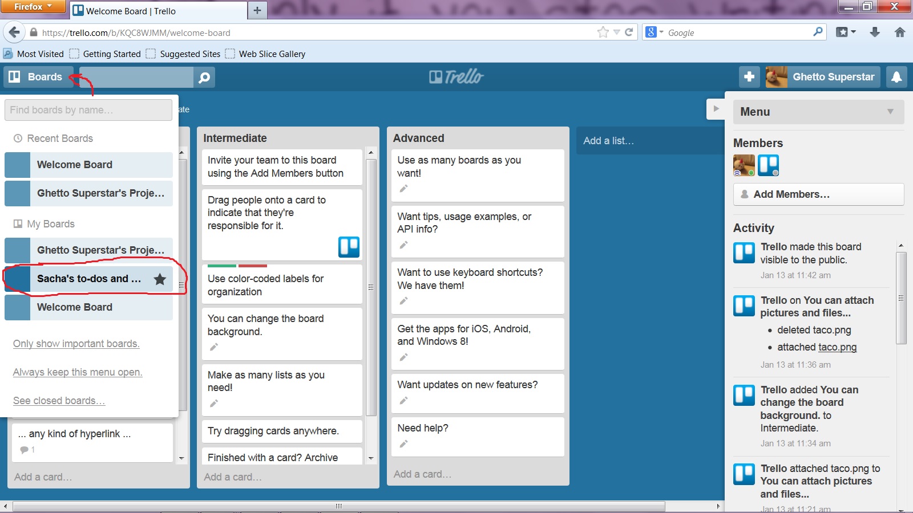
Task: Click the Ghetto Superstar member avatar in sidebar
Action: 744,165
